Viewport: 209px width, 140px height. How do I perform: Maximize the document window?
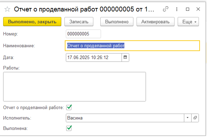pos(187,9)
